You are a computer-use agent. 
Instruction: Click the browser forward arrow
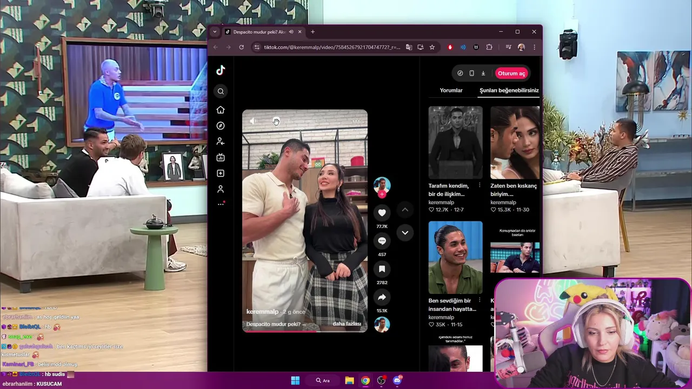click(228, 47)
